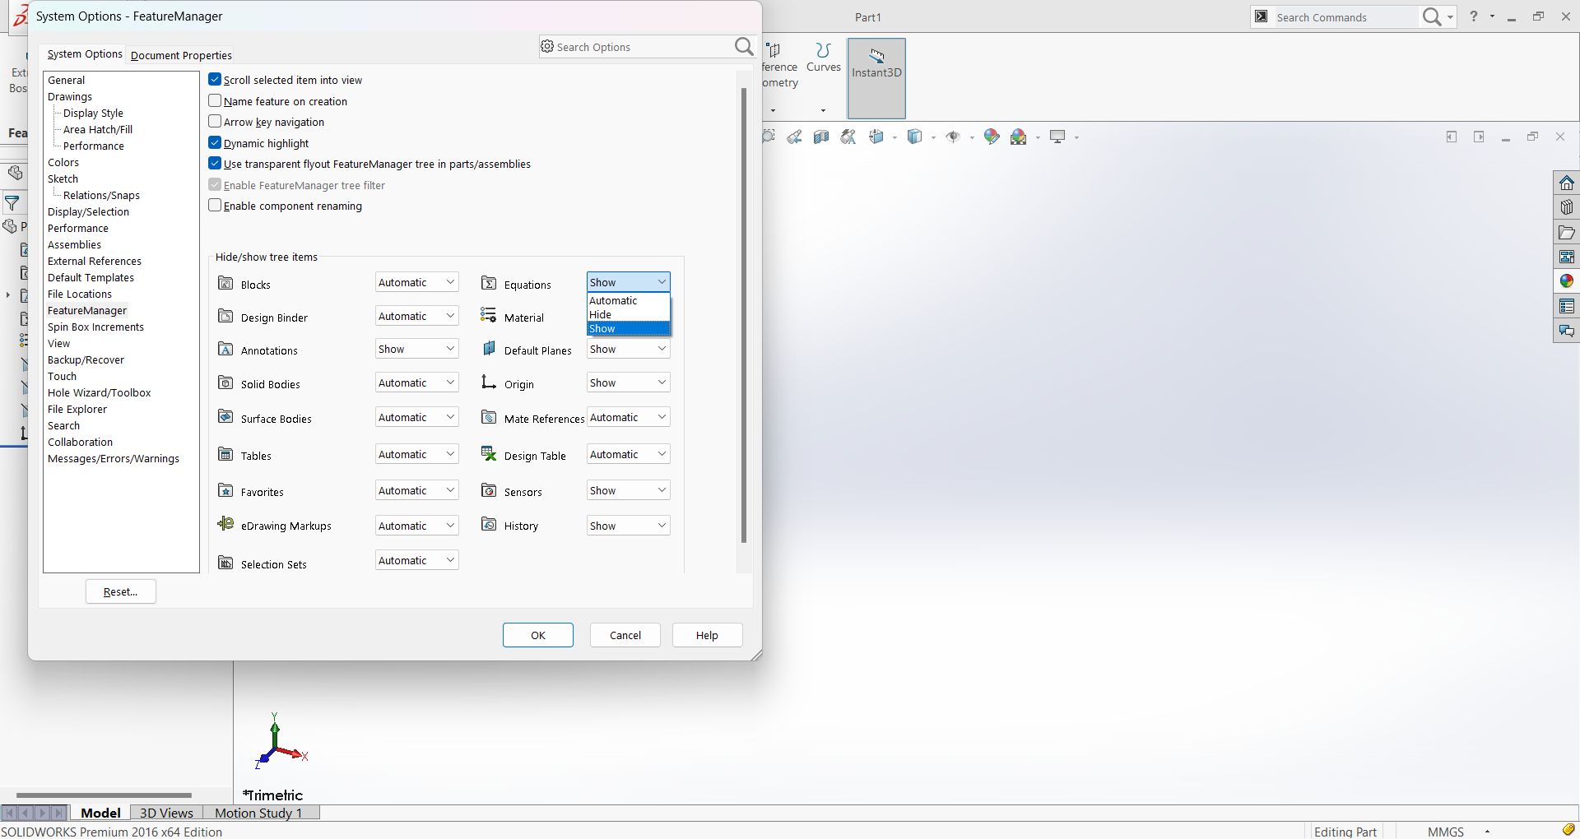Click the OK button
Screen dimensions: 1580x839
538,635
